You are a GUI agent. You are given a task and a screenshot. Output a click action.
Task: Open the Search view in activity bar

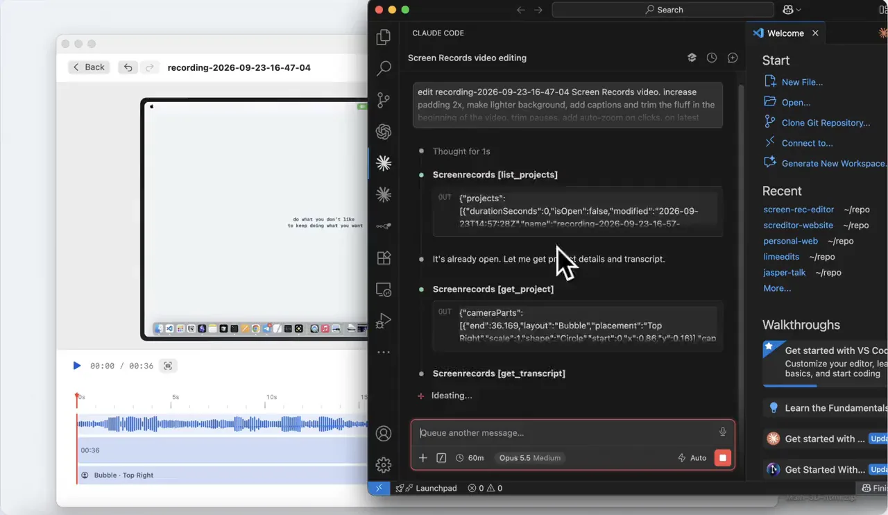[384, 69]
